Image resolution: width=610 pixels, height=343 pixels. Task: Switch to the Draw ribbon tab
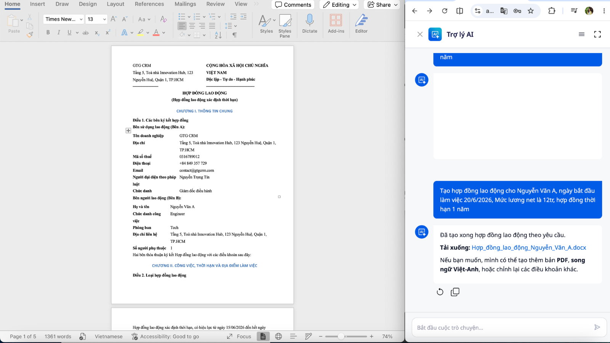(x=62, y=4)
